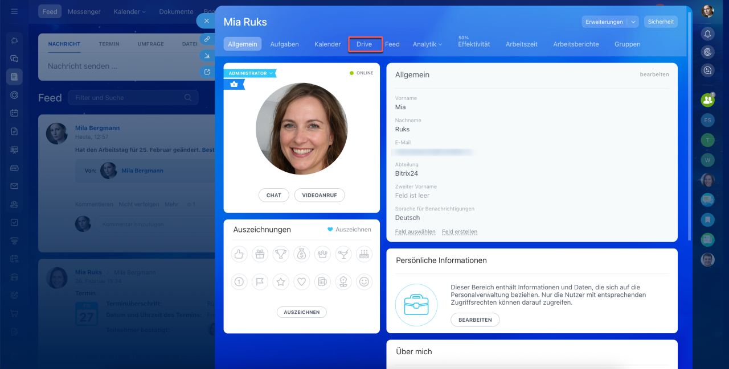Open Mila Bergmann post author link
Screen dimensions: 729x369
point(97,128)
